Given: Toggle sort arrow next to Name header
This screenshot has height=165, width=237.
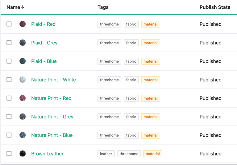Looking at the screenshot, I should pos(23,7).
